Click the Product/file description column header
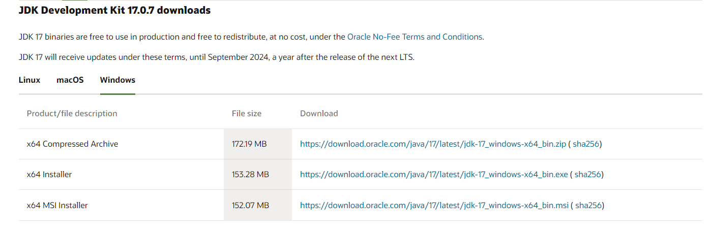713x233 pixels. 72,114
